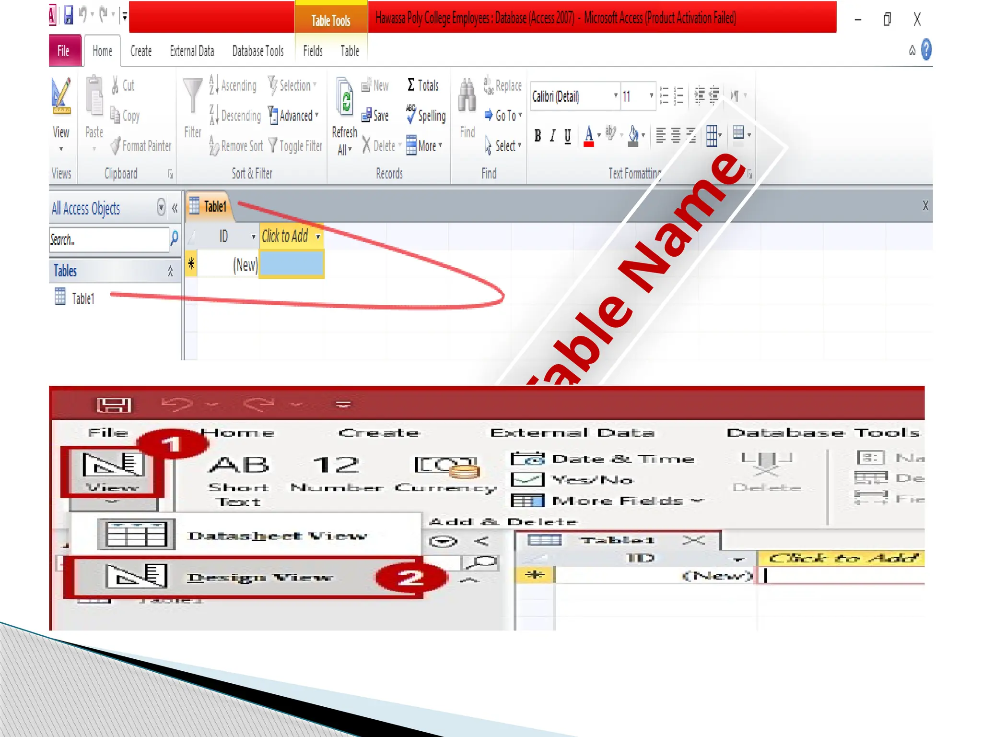Select Design View from the View menu
The image size is (982, 737).
pos(259,577)
